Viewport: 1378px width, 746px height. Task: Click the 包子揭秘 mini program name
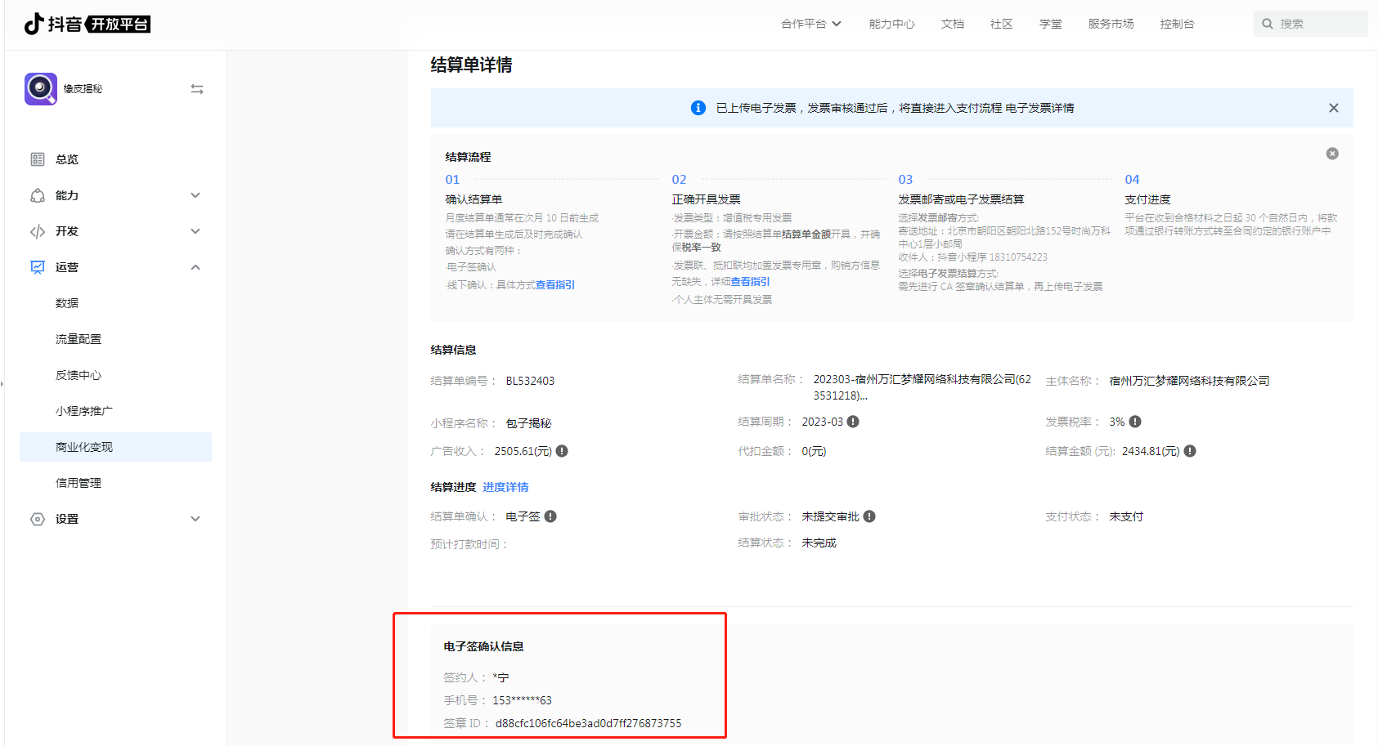pos(528,423)
